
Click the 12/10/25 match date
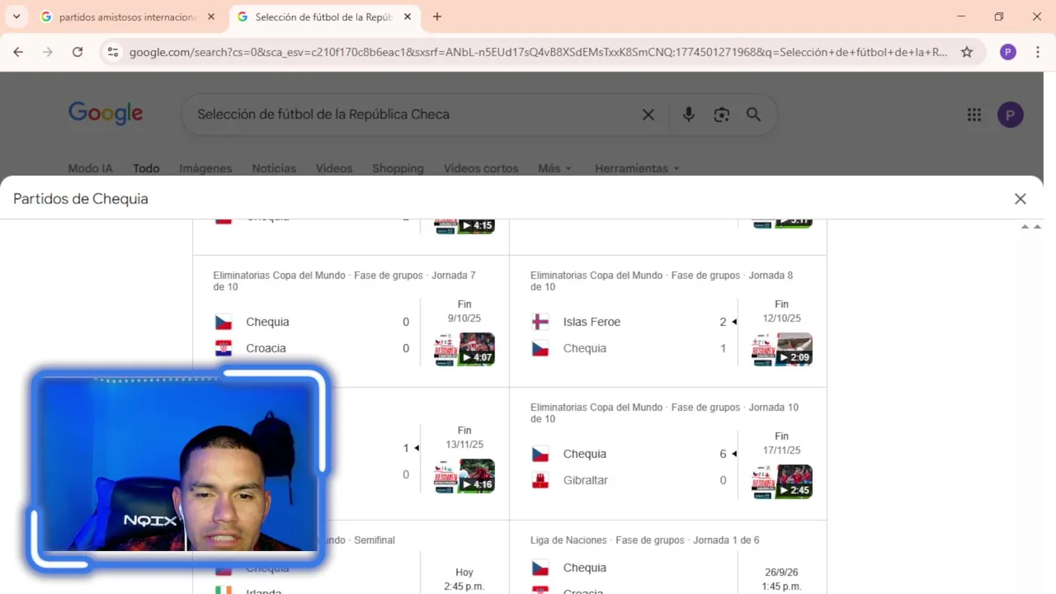coord(782,318)
